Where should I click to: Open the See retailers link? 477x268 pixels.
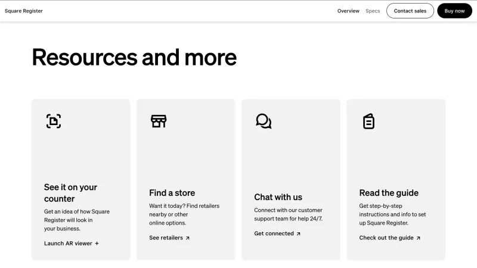(x=169, y=238)
